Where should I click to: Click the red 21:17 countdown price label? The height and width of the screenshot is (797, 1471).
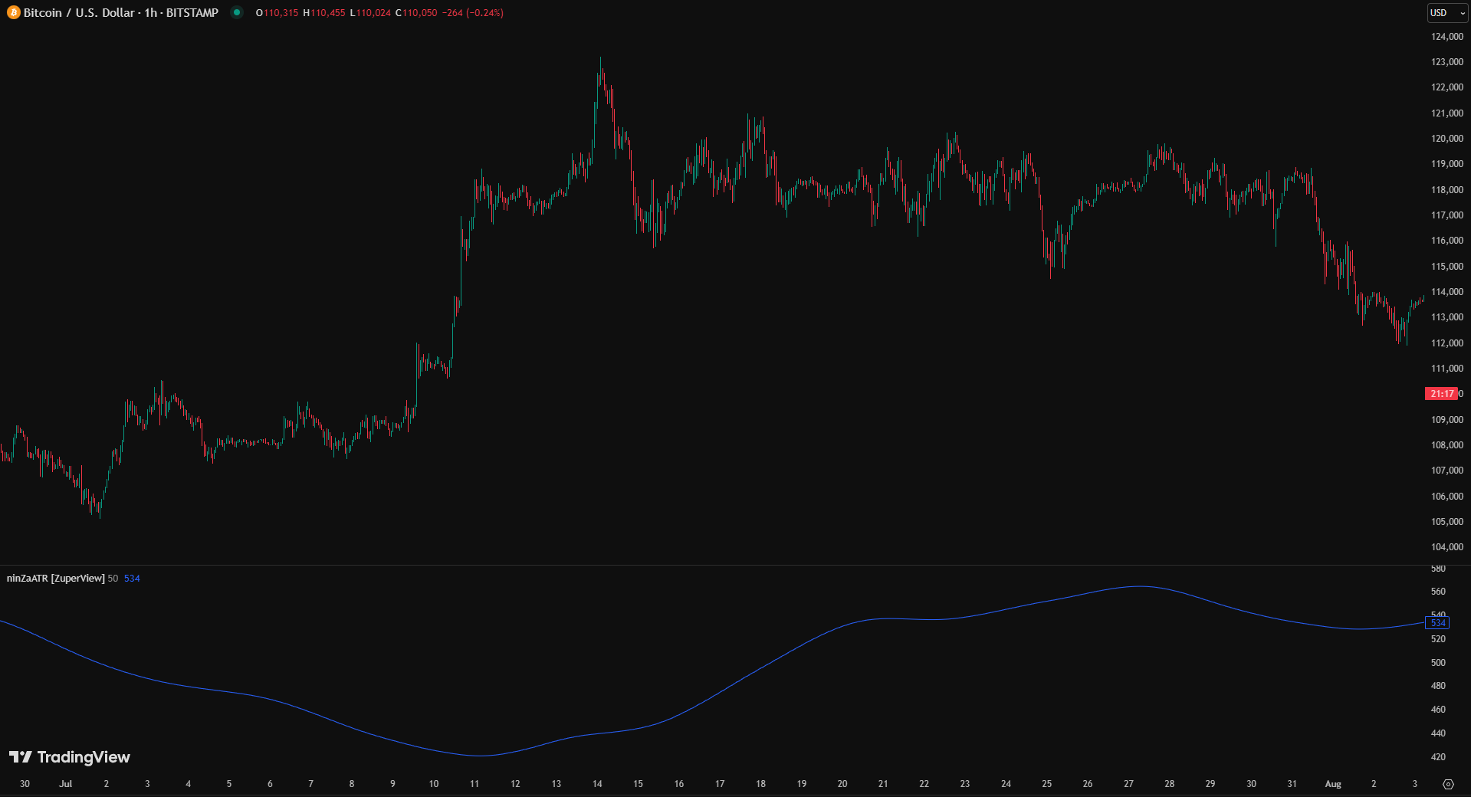tap(1441, 394)
